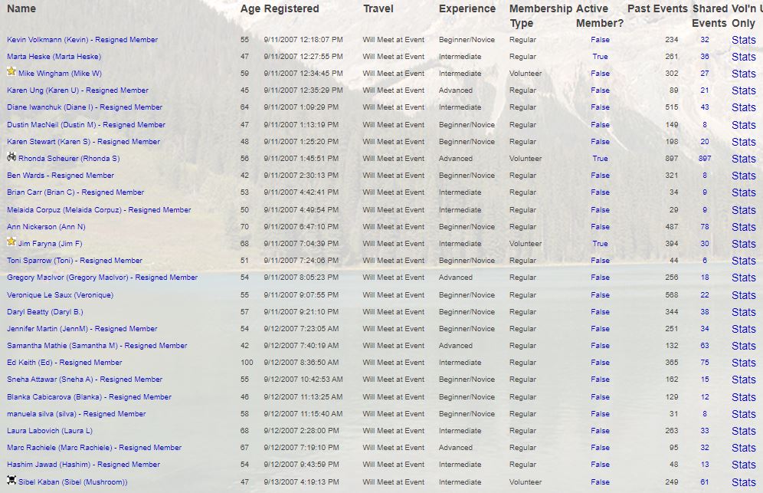Click the False active status for Karen Ung

600,90
